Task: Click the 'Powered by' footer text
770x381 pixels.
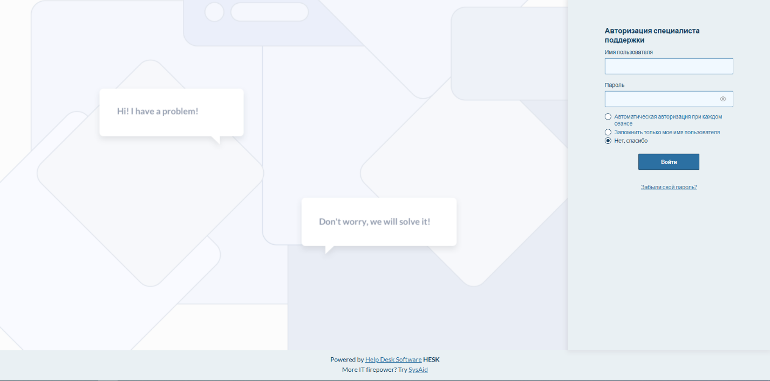Action: (346, 359)
